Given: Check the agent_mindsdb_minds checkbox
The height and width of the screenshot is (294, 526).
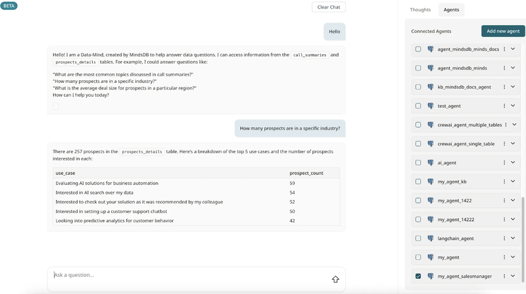Looking at the screenshot, I should (418, 68).
